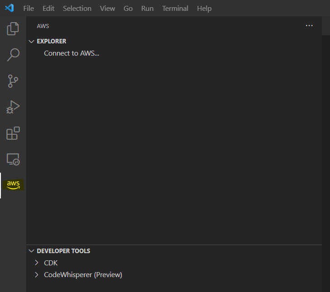Click the VS Code logo icon
Screen dimensions: 330x292
point(9,8)
